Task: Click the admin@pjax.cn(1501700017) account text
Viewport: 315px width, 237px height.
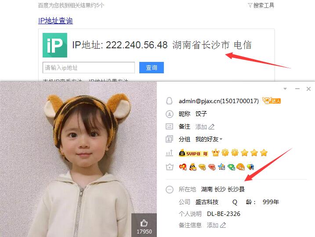Action: coord(219,101)
